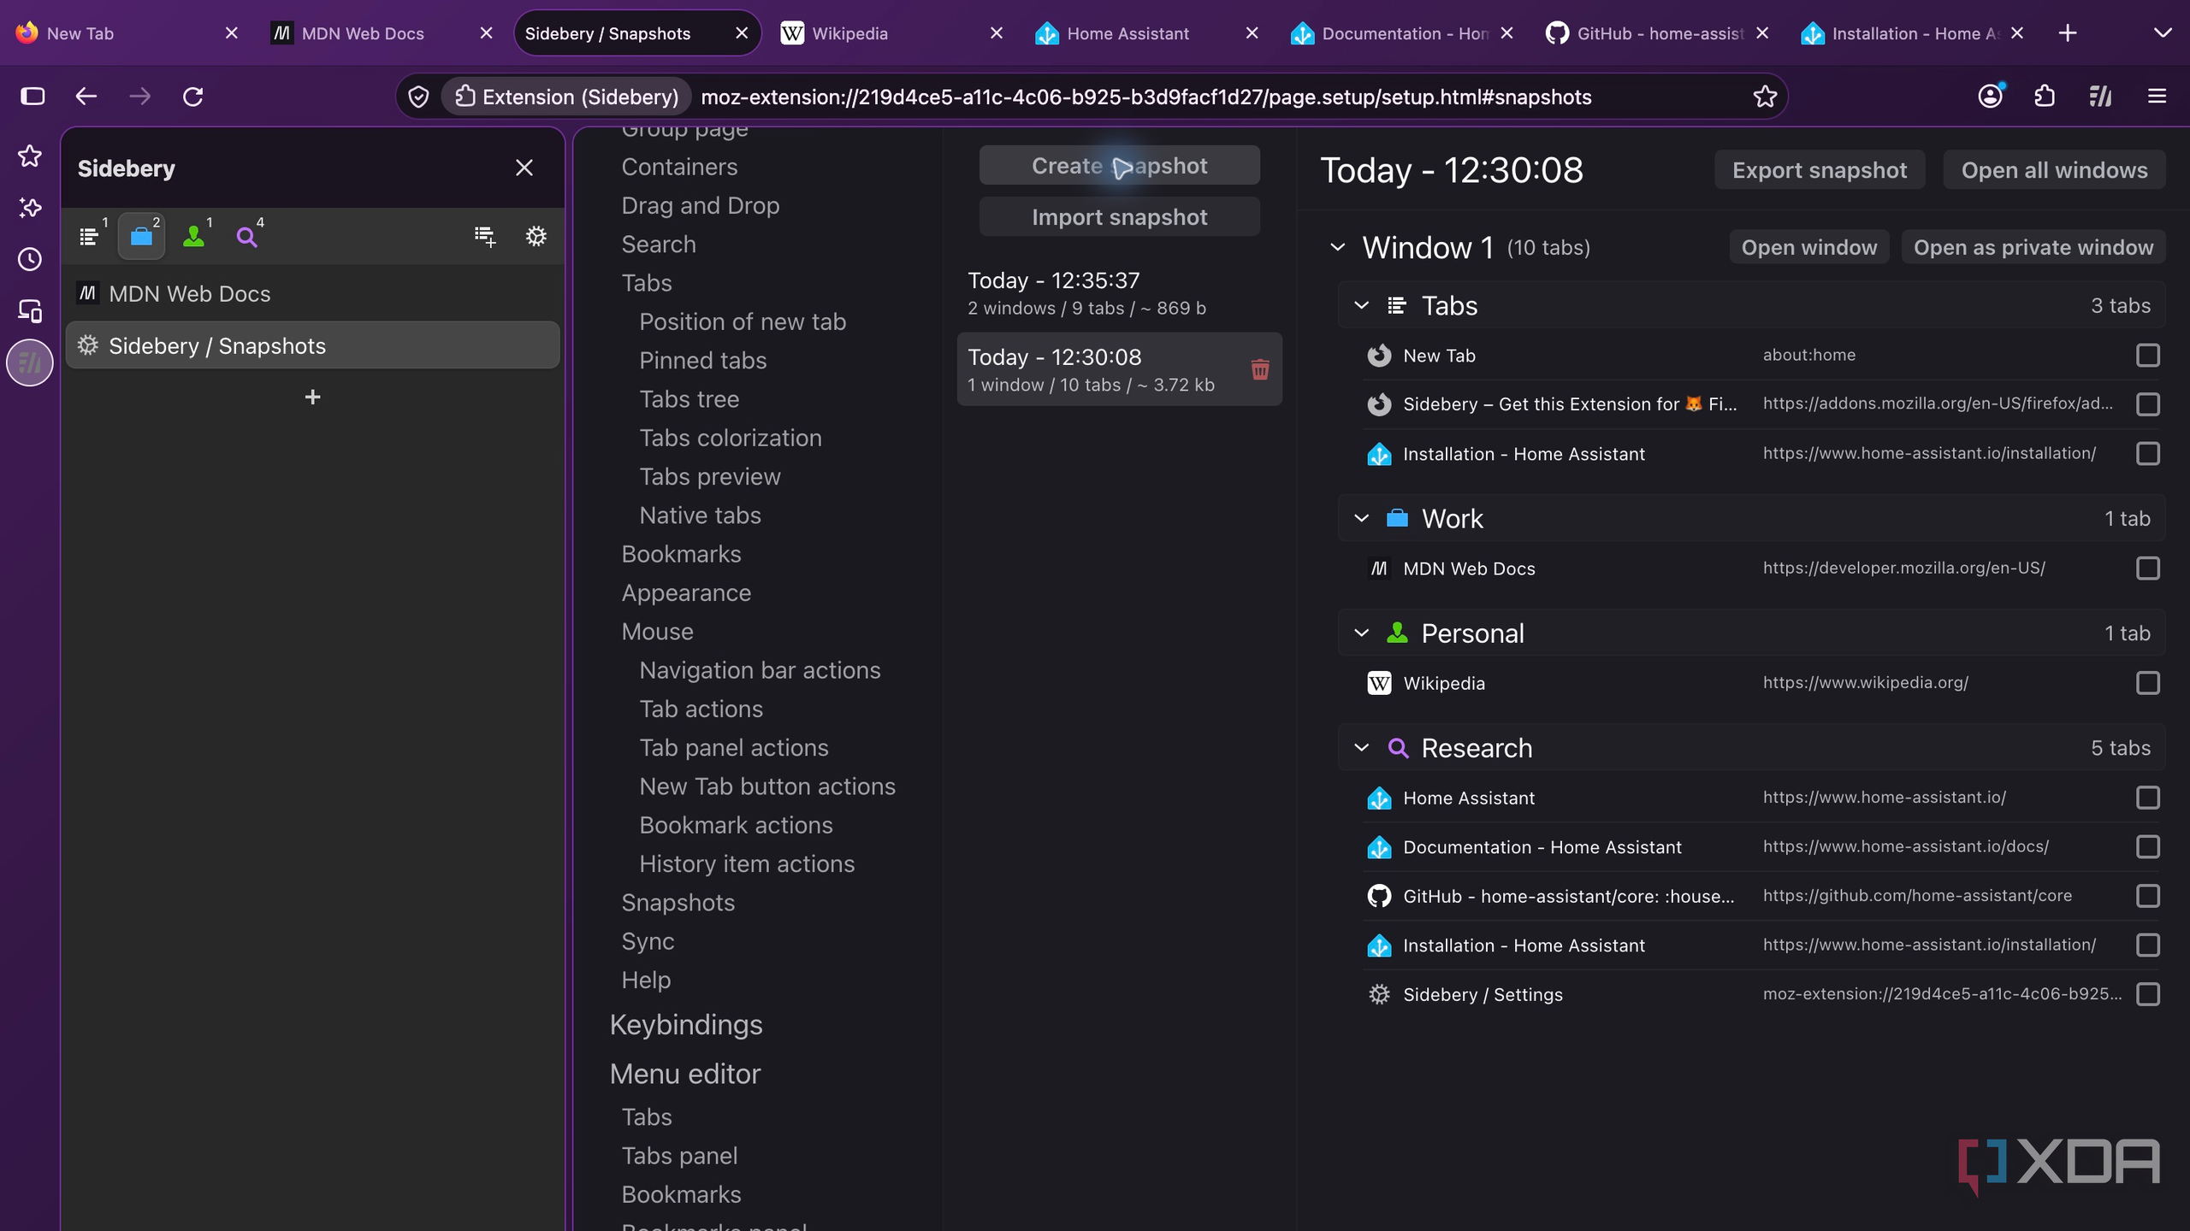Check the Sidebery / Settings tab checkbox
2190x1231 pixels.
pyautogui.click(x=2148, y=994)
